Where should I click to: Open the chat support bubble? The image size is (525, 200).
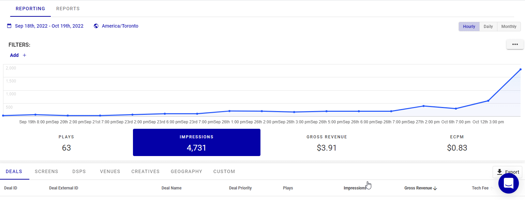[509, 183]
